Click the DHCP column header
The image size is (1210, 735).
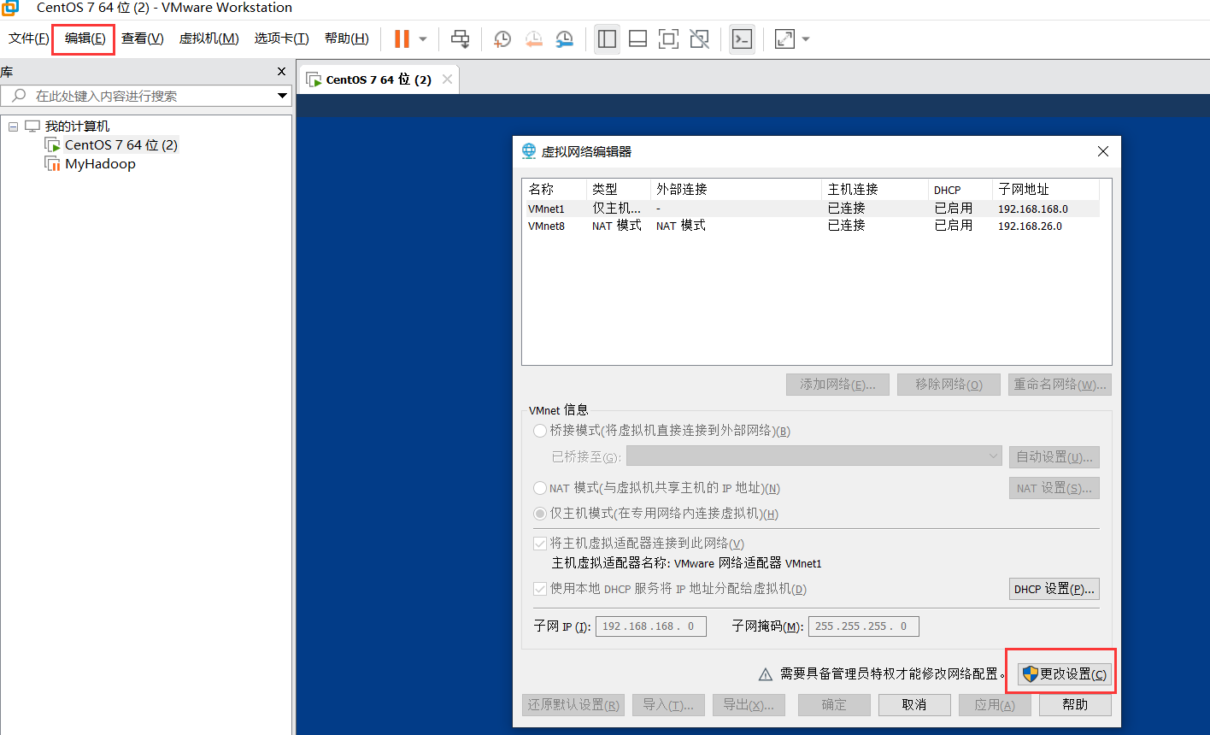tap(960, 190)
